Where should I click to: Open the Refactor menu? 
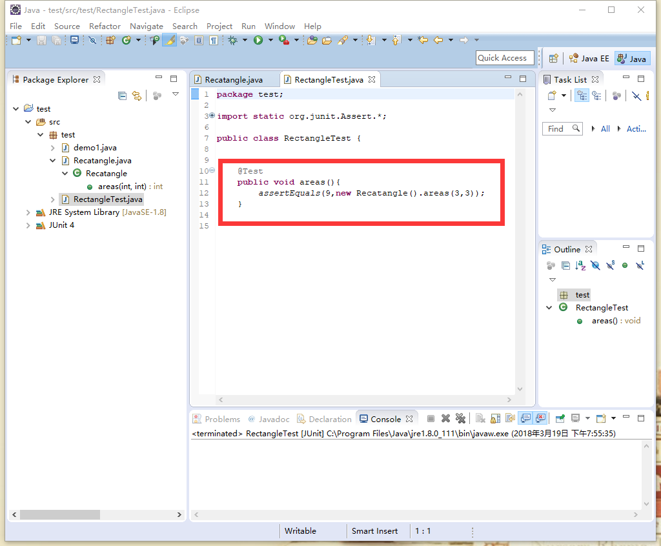coord(105,26)
